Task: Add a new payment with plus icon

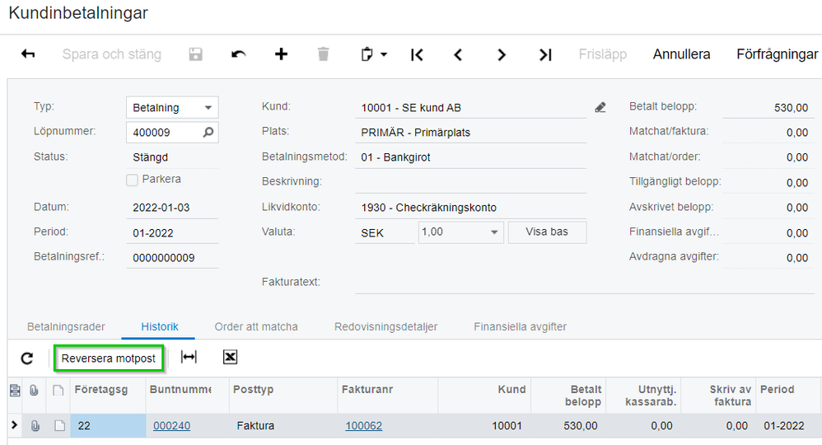Action: (x=281, y=54)
